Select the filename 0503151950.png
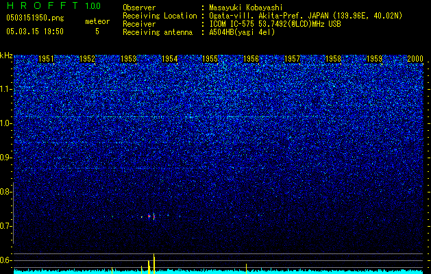This screenshot has height=274, width=431. coord(35,18)
